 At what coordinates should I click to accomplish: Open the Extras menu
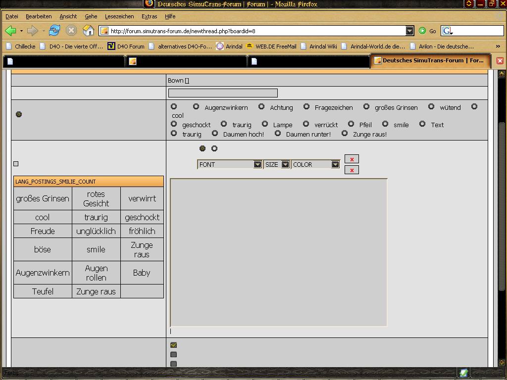149,16
